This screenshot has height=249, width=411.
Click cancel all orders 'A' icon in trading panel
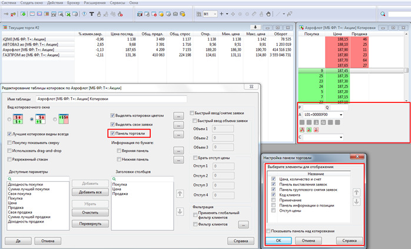coord(302,130)
